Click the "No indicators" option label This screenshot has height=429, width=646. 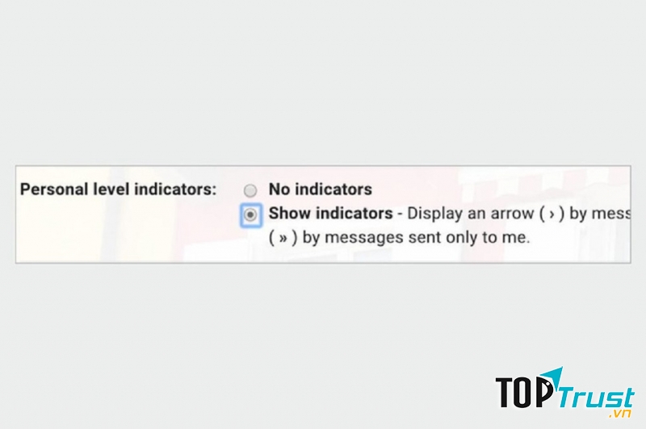(320, 190)
